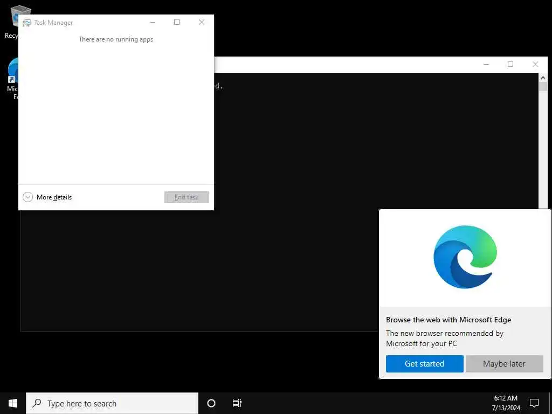Open Cortana from the taskbar circle icon
552x414 pixels.
coord(211,403)
